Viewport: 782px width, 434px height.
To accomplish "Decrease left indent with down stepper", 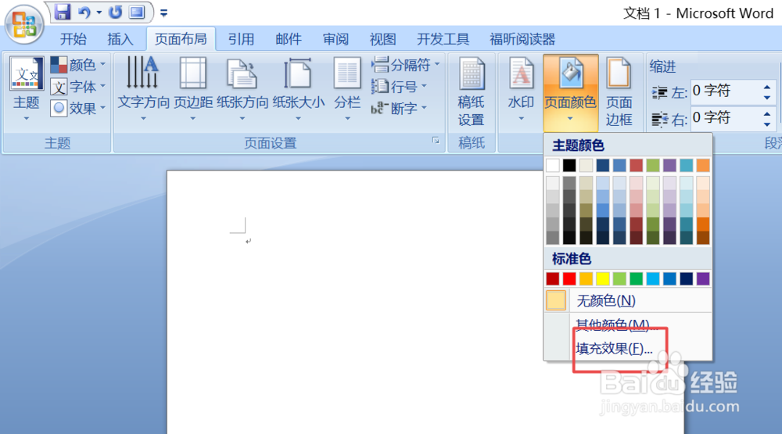I will point(767,97).
